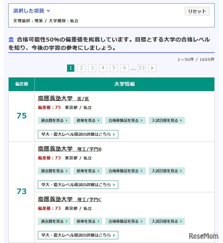Viewport: 223px width, 243px height.
Task: Open 慶應義塾大学 医/医 link
Action: (63, 98)
